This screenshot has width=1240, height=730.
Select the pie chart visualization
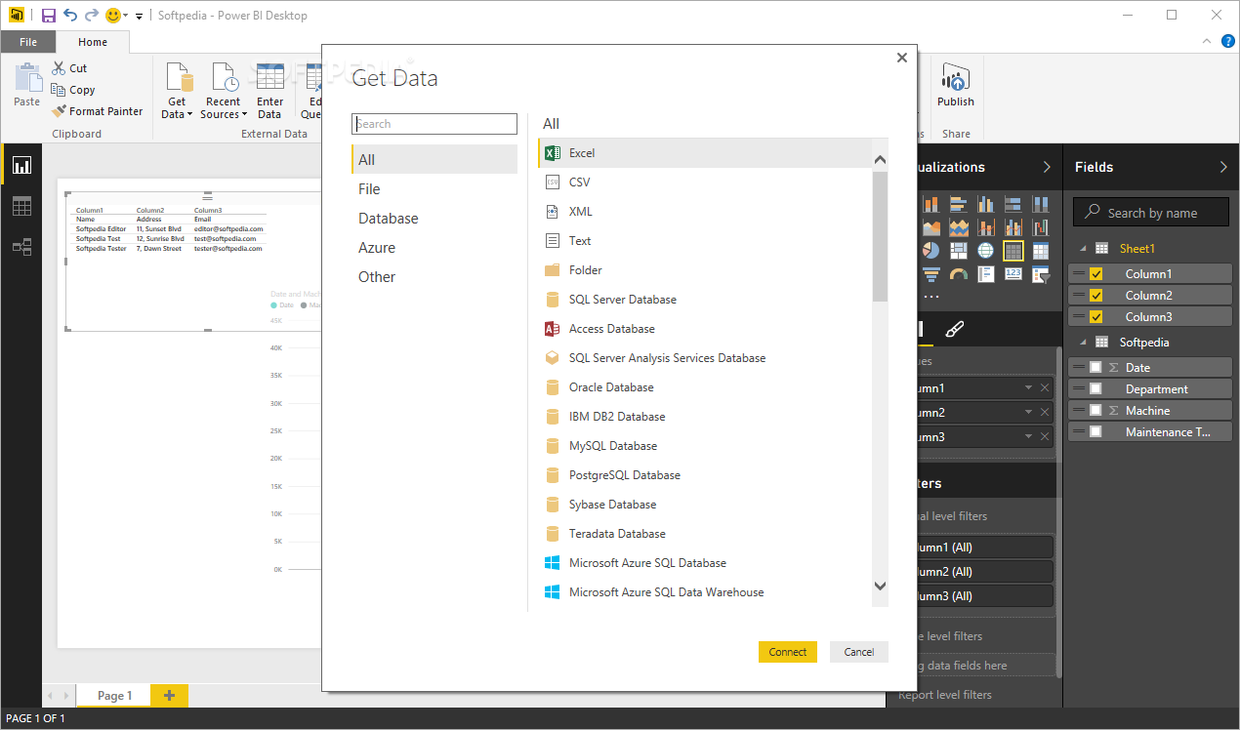point(931,251)
